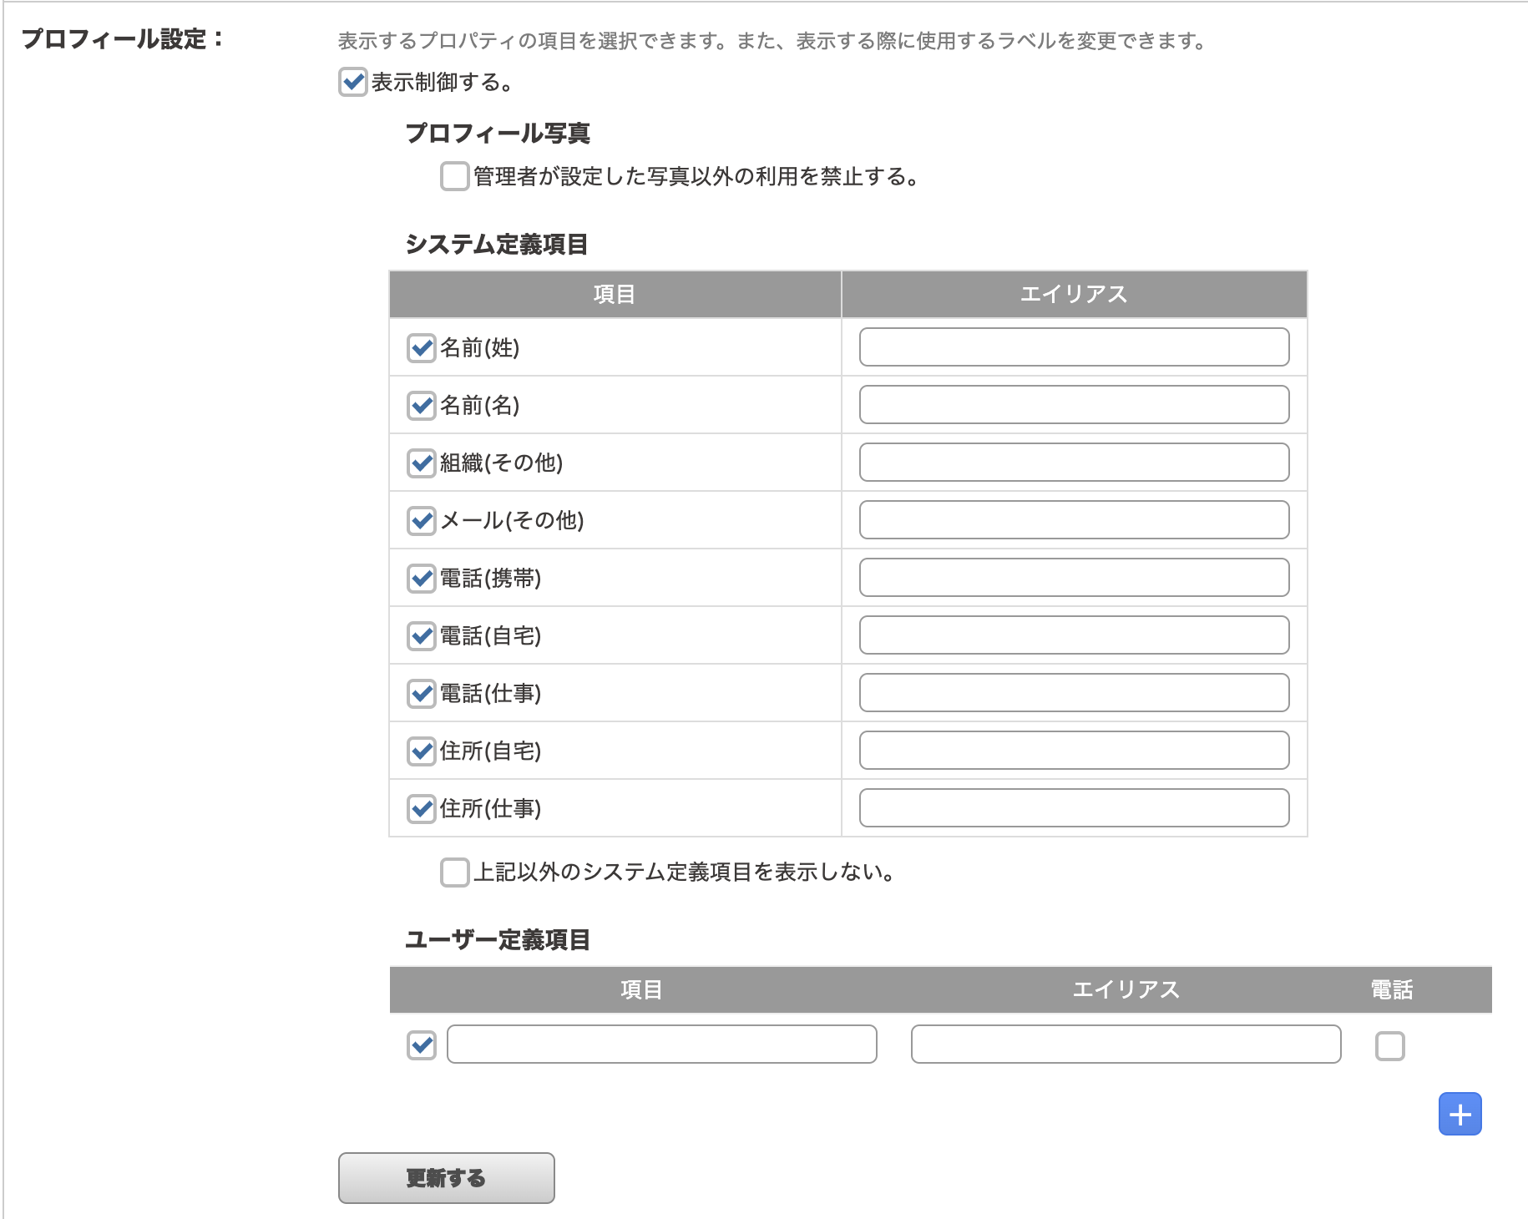
Task: Uncheck the user-defined item row checkbox
Action: tap(422, 1044)
